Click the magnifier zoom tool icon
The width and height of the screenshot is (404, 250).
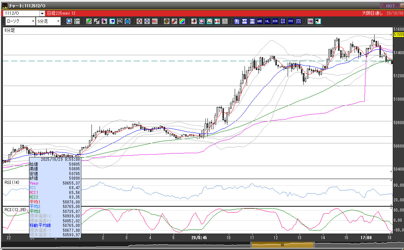(x=69, y=21)
